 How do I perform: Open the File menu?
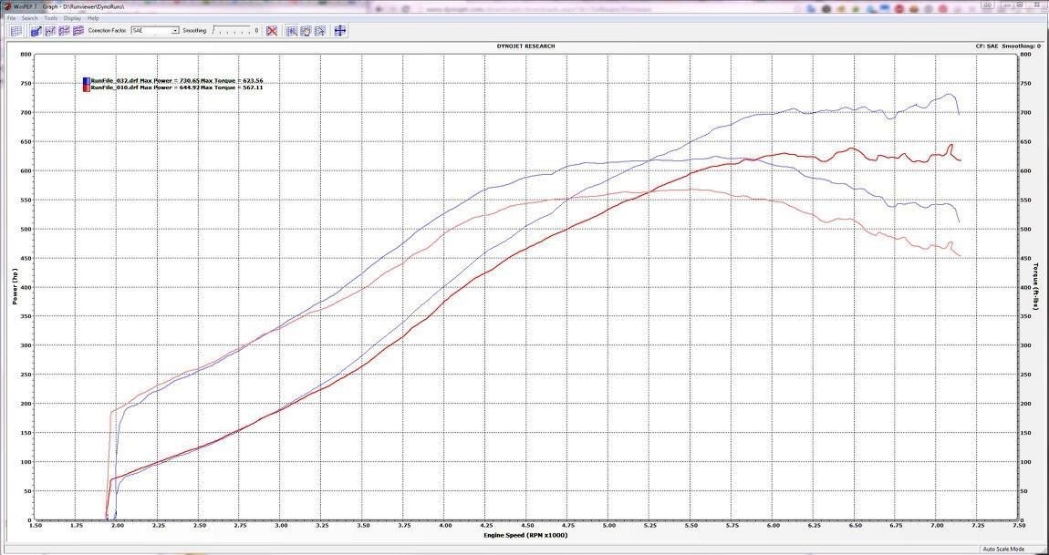(x=11, y=18)
